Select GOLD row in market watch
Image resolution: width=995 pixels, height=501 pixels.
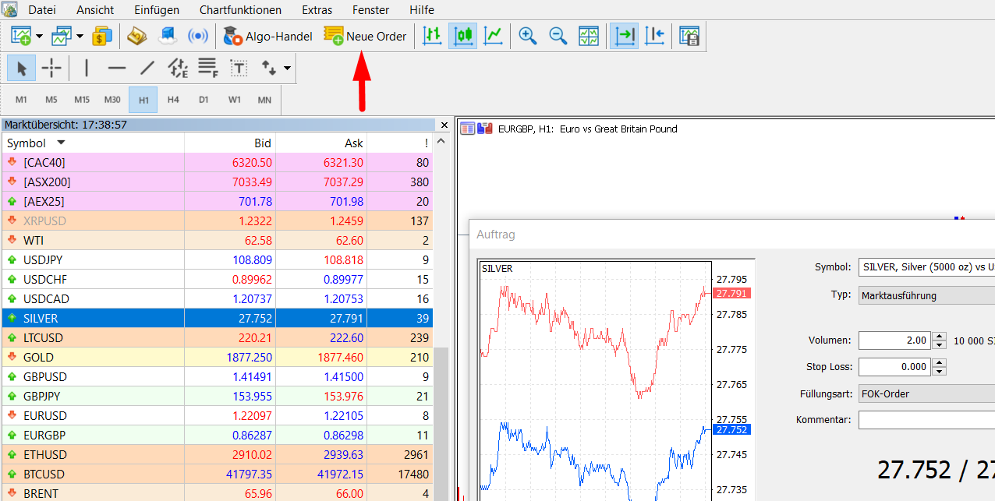coord(218,358)
